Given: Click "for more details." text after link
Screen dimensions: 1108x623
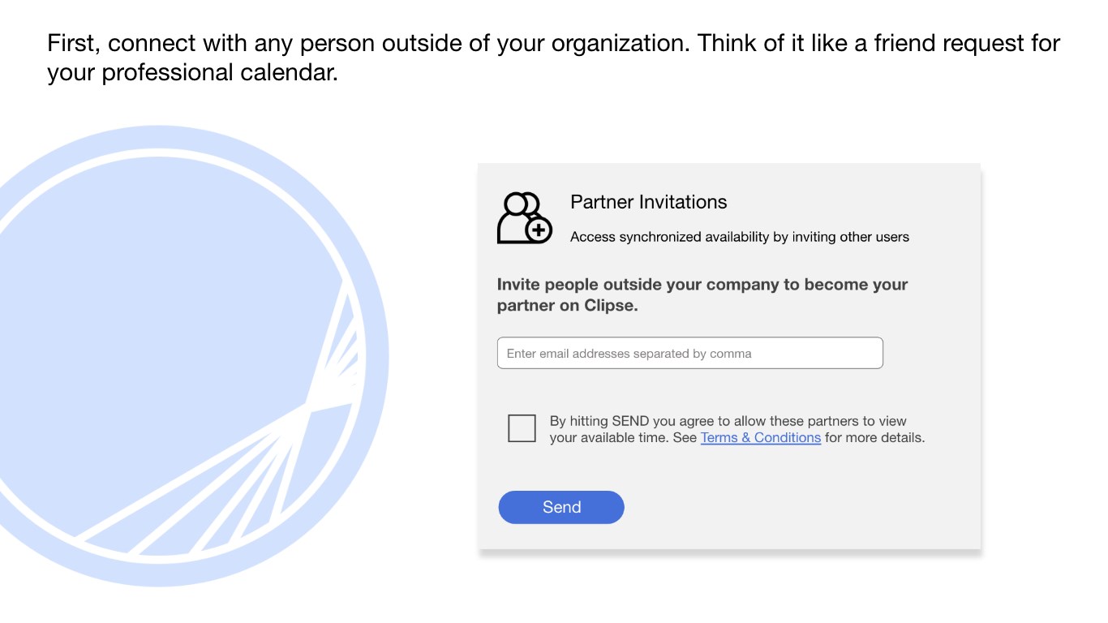Looking at the screenshot, I should pos(874,438).
